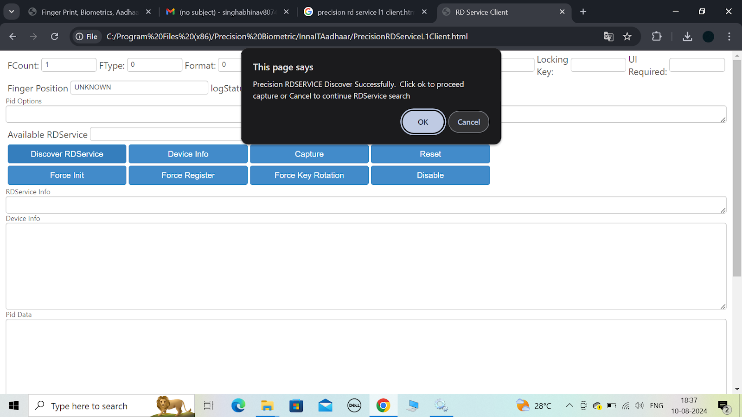Click the scrollbar down arrow
Image resolution: width=742 pixels, height=417 pixels.
coord(737,389)
